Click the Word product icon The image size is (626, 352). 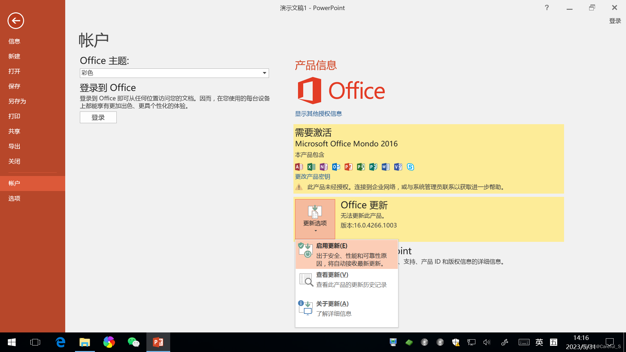[x=386, y=167]
